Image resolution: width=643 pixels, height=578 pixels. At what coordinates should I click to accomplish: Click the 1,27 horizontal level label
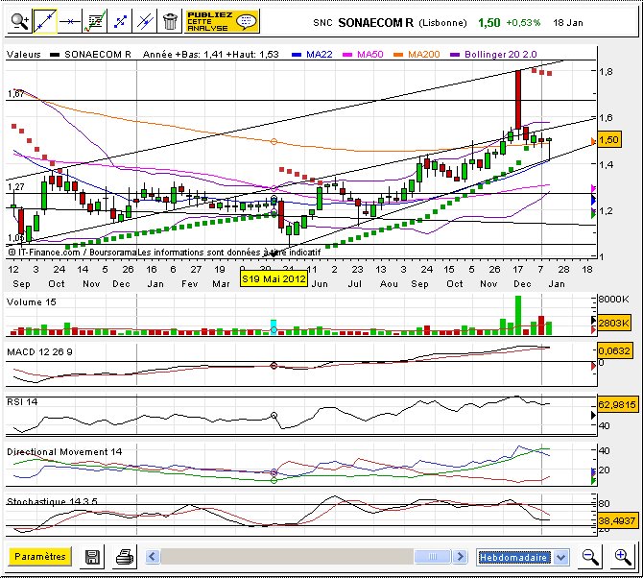tap(16, 187)
